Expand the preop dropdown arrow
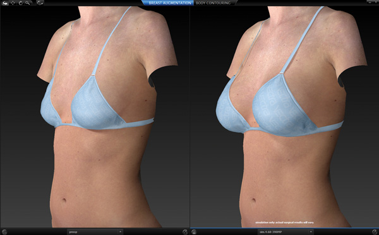Viewport: 379px width, 235px height. (120, 232)
